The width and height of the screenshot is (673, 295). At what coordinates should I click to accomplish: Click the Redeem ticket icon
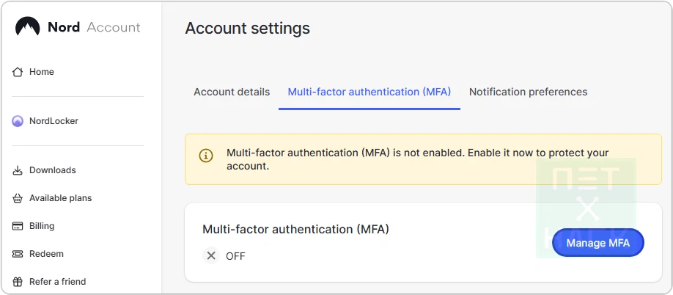point(18,254)
